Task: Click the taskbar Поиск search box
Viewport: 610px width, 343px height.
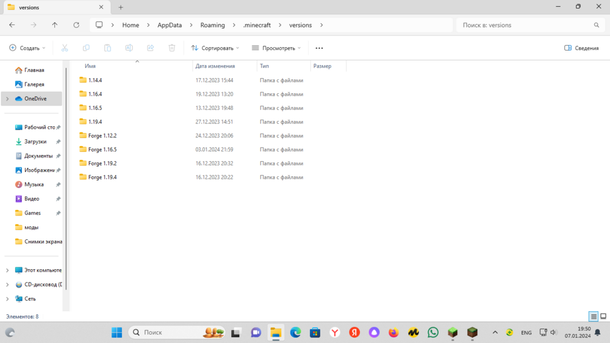Action: point(177,333)
